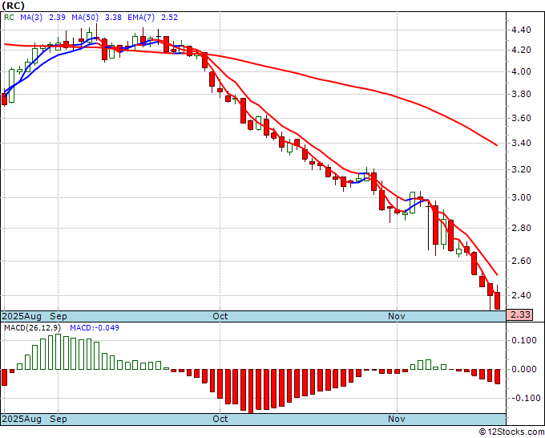Click the tallest green MACD histogram bar
The image size is (545, 438).
click(x=58, y=351)
